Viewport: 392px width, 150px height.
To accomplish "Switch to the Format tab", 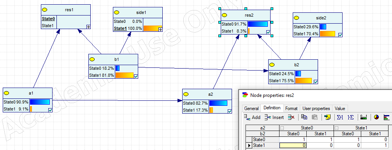I will (x=291, y=109).
